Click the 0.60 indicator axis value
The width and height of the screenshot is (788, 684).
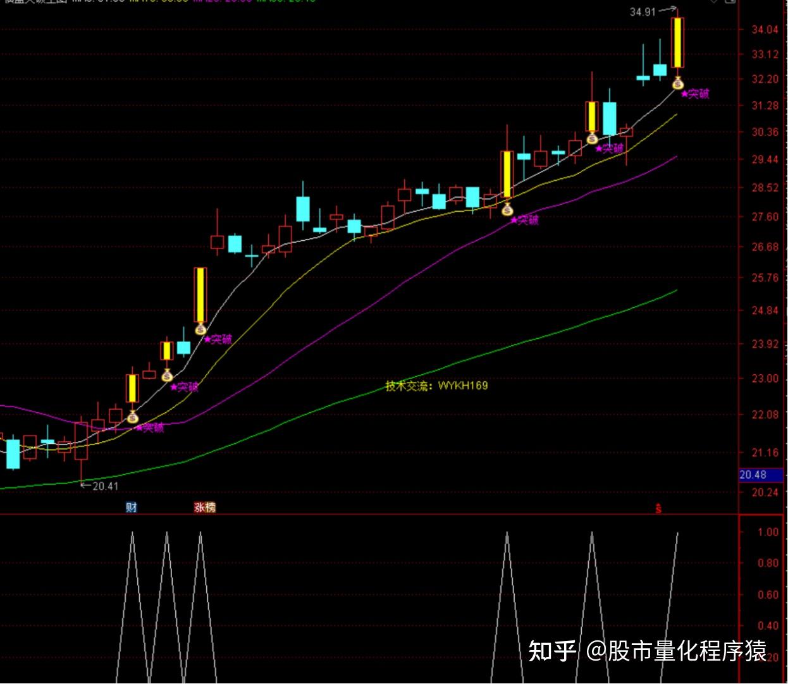pyautogui.click(x=768, y=595)
